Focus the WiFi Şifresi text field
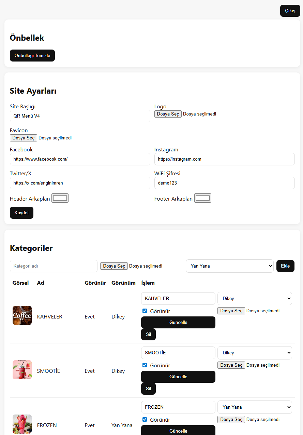The image size is (303, 435). point(224,183)
